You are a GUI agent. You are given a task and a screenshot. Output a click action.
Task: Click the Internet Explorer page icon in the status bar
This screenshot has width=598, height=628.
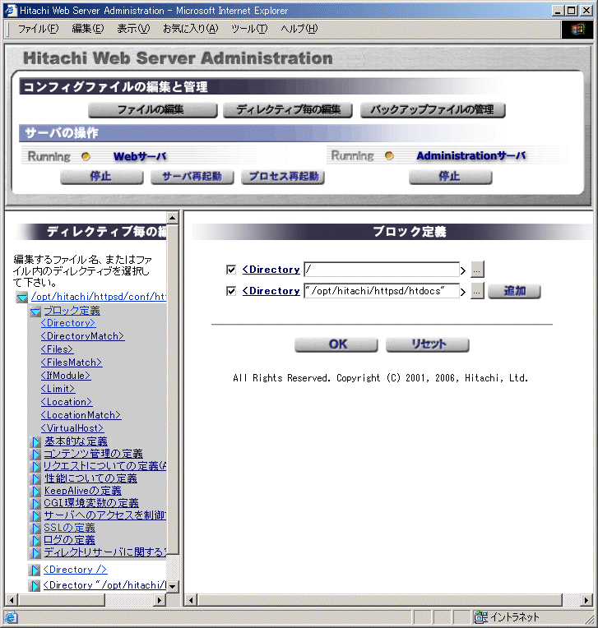[x=12, y=617]
